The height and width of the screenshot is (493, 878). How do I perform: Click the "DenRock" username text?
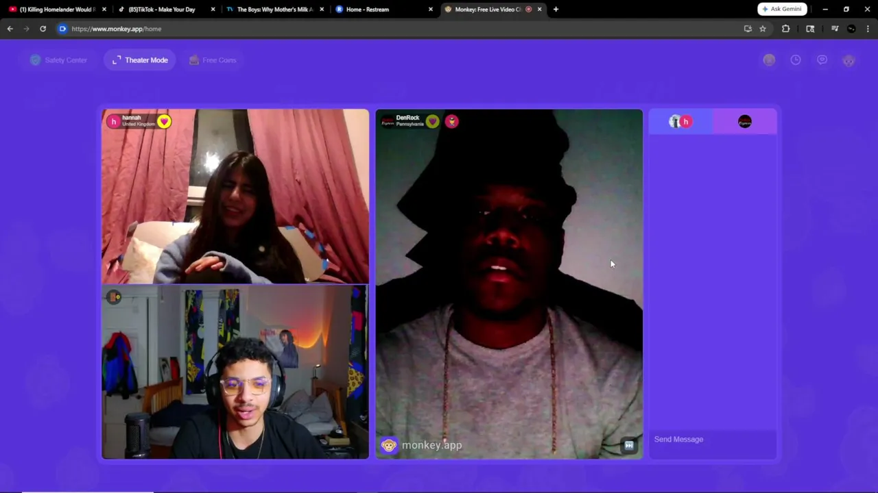click(x=407, y=118)
